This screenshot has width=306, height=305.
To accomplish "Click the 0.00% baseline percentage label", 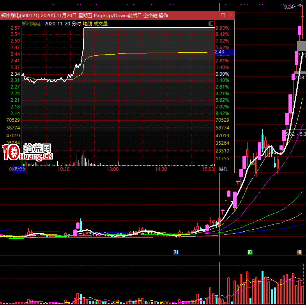I will [222, 74].
